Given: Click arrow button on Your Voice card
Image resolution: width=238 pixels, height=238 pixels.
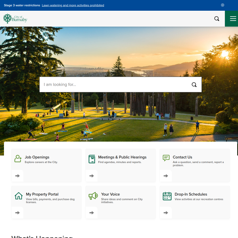Looking at the screenshot, I should click(92, 213).
